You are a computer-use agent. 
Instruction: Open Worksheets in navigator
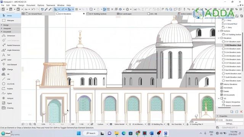226,88
